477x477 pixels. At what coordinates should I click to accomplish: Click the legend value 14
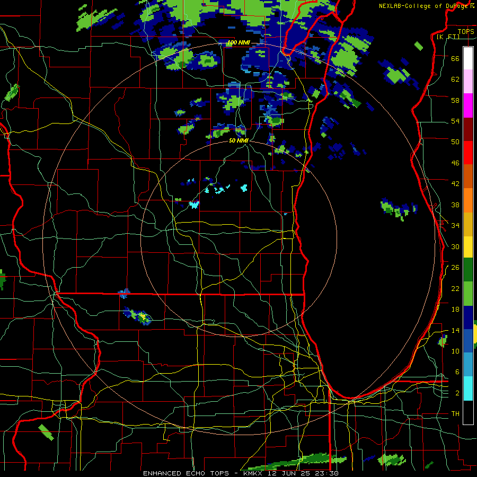[x=455, y=330]
